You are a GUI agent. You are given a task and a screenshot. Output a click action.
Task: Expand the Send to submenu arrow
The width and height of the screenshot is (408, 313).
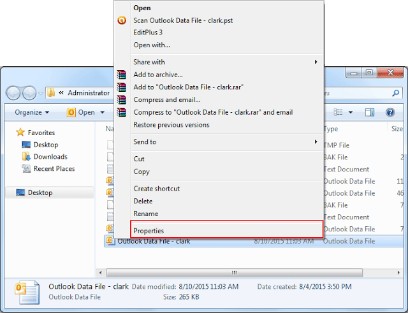316,142
